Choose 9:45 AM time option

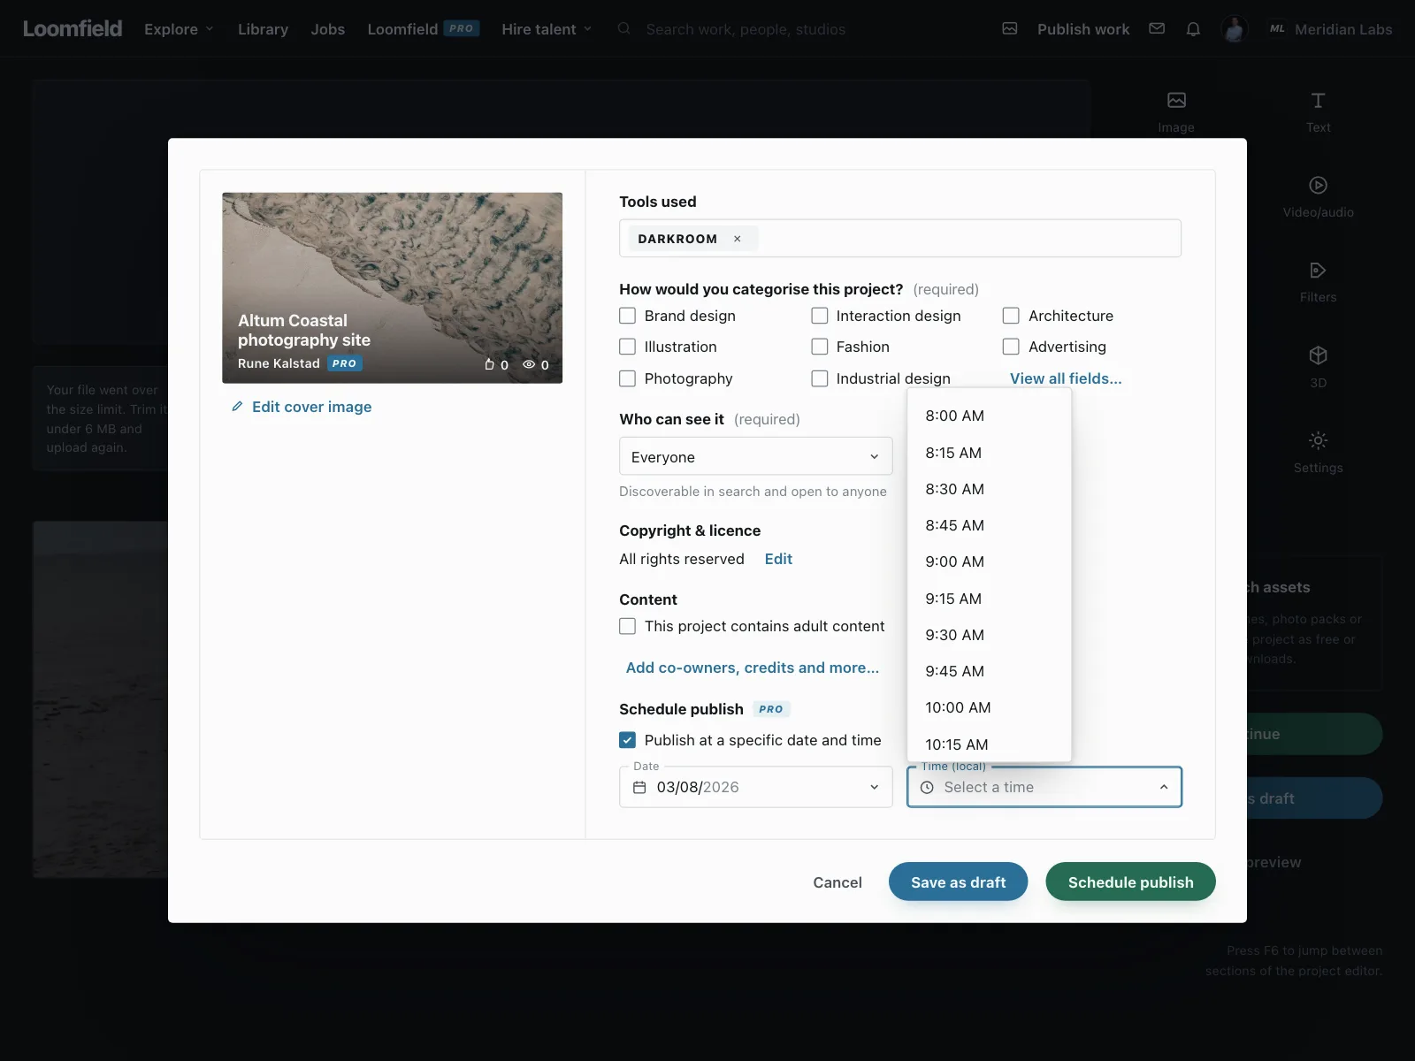coord(990,671)
